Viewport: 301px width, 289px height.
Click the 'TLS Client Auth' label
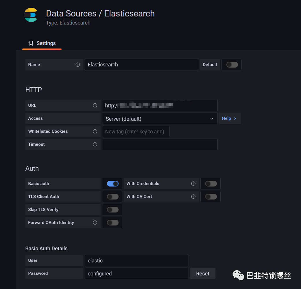tap(44, 197)
